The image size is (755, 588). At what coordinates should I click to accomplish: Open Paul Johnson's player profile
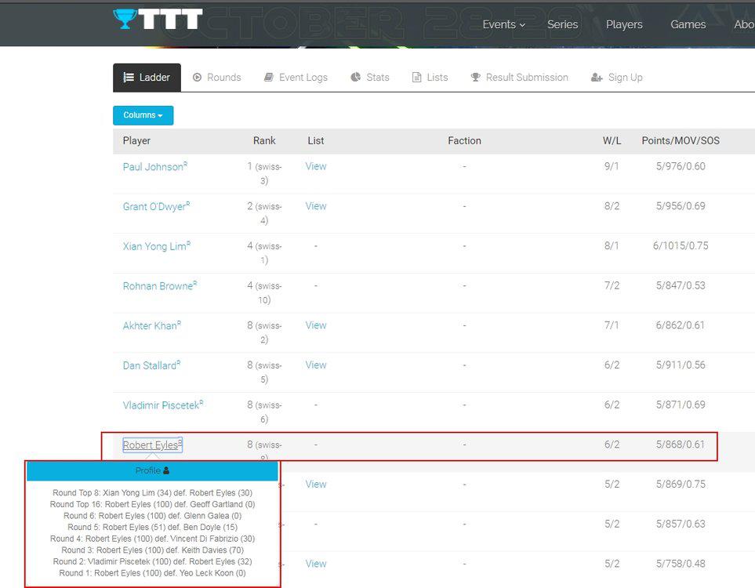[153, 167]
